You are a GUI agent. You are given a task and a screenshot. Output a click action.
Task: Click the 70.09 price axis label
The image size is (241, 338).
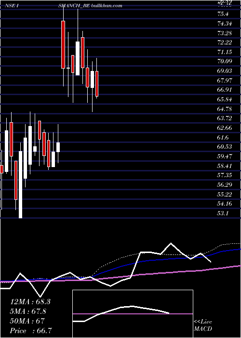coord(225,61)
